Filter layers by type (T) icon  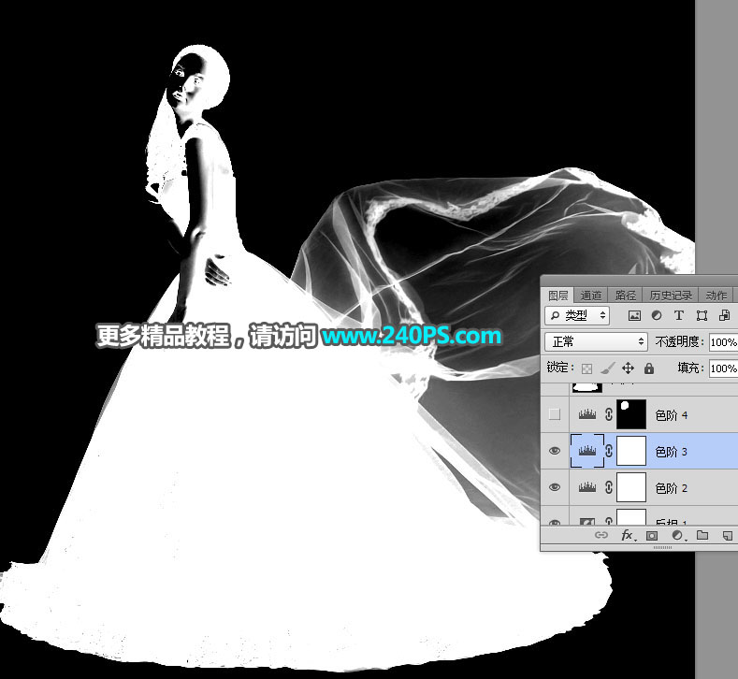(x=679, y=316)
